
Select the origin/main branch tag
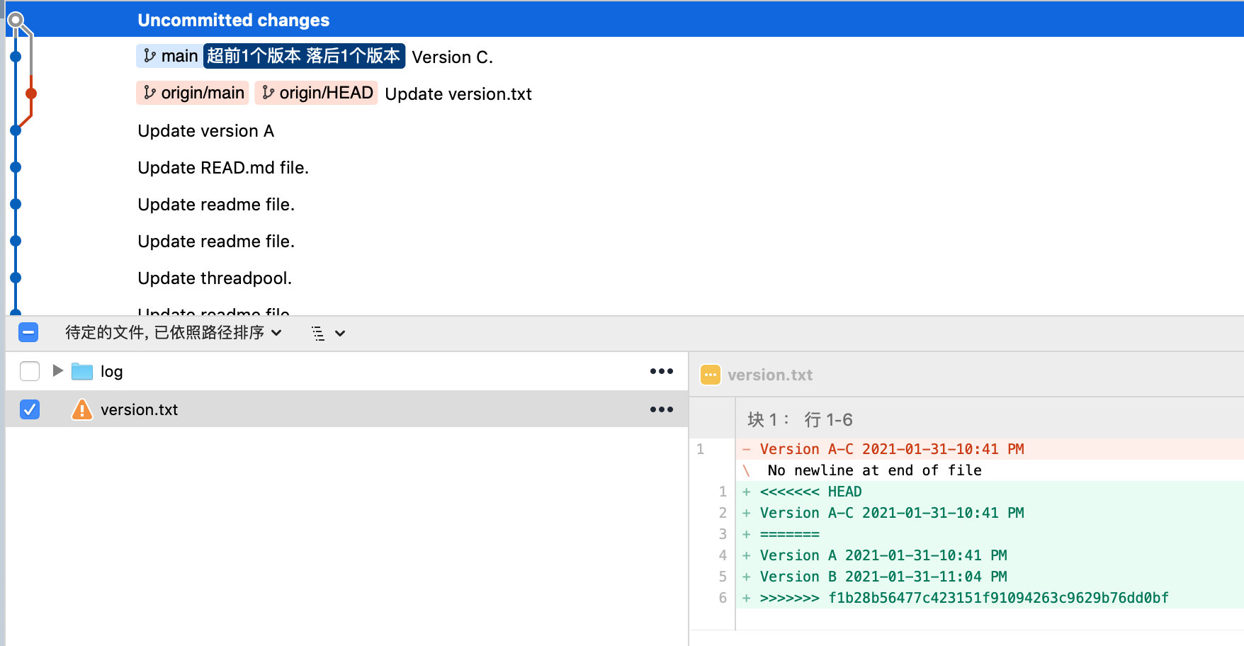pos(193,93)
